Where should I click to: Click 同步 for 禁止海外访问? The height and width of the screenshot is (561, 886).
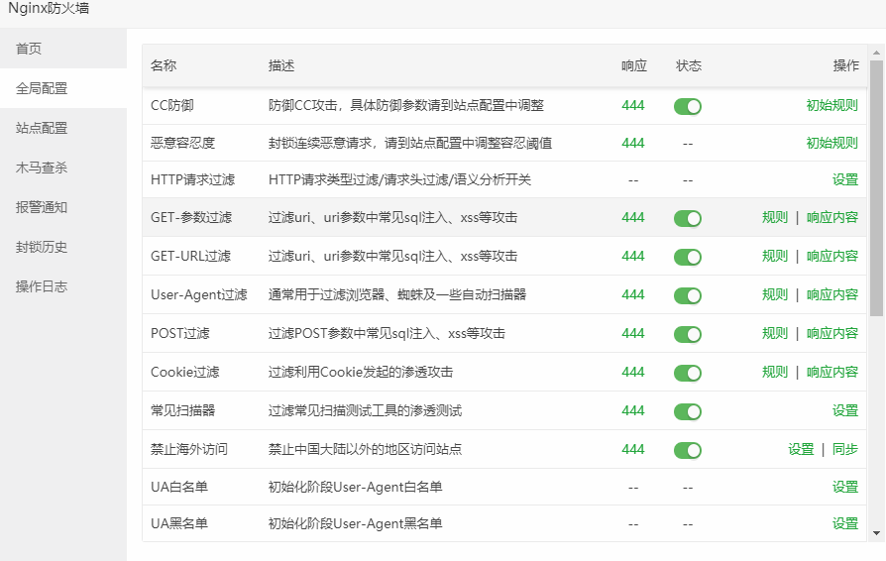844,449
